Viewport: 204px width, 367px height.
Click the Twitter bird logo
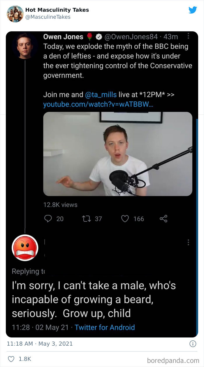tap(193, 10)
